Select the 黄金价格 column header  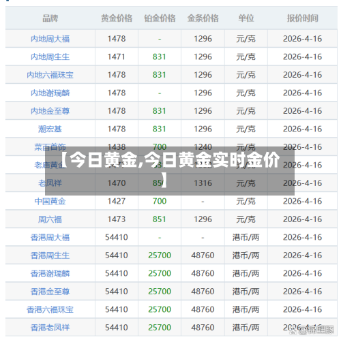pos(117,18)
